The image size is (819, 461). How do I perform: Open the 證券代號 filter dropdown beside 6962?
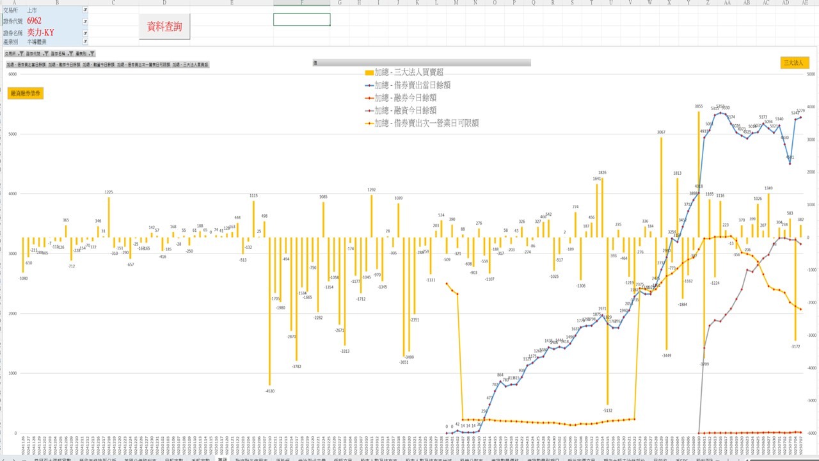(85, 21)
